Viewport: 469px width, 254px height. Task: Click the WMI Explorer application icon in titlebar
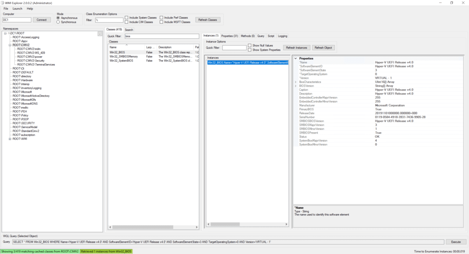pos(3,3)
